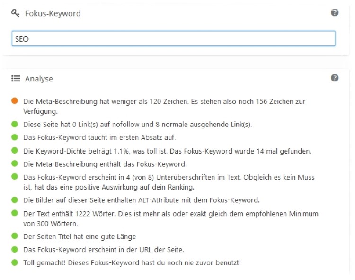The image size is (355, 280).
Task: Expand the Fokus-Keyword section header
Action: pos(53,13)
